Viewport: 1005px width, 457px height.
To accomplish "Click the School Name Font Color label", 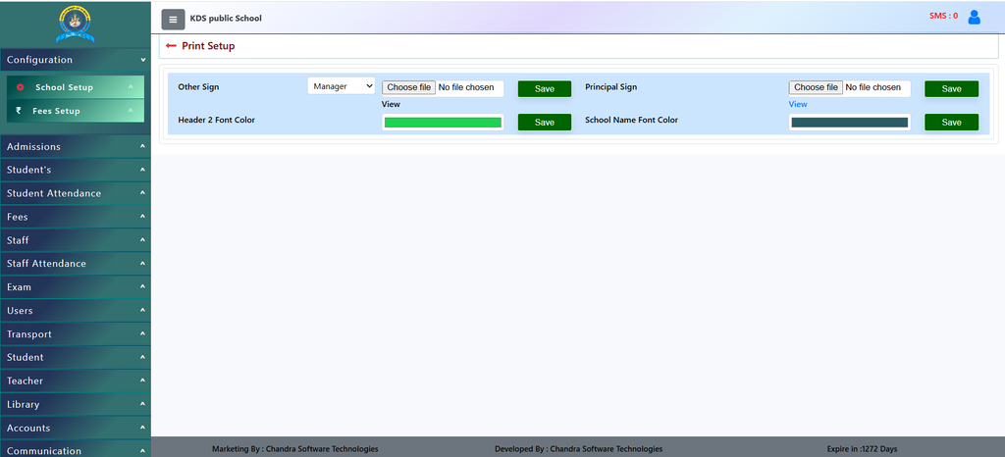I will [x=631, y=120].
